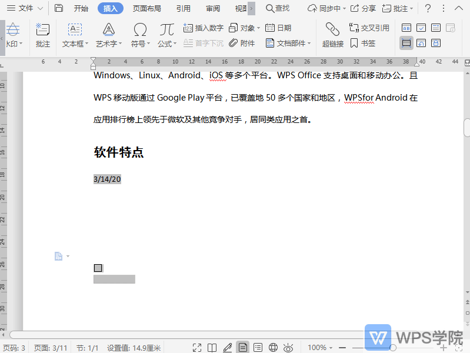Click the gray text form field
The width and height of the screenshot is (470, 353).
click(114, 279)
